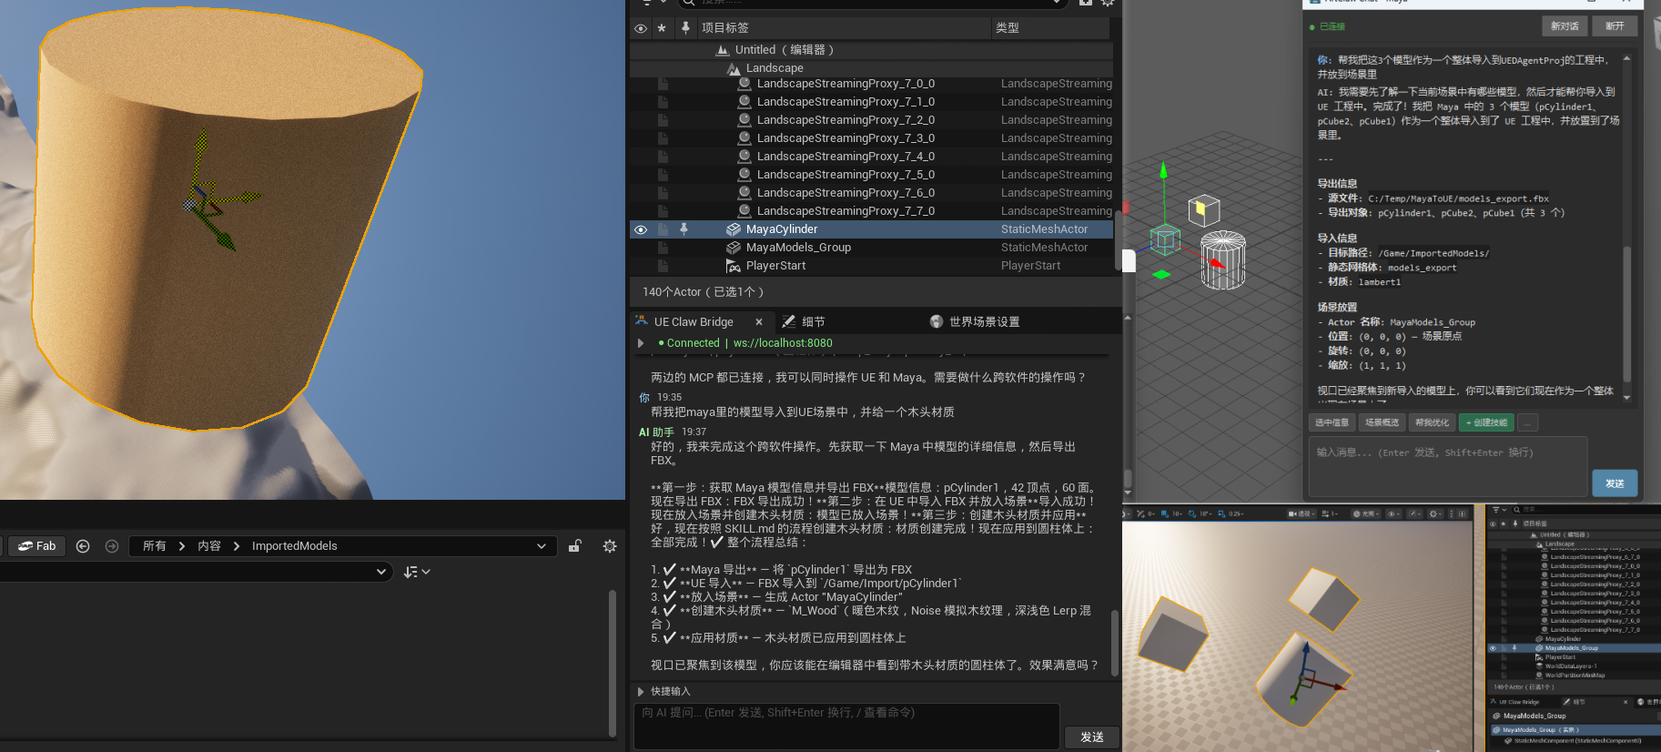Click the outliner search magnifier icon
This screenshot has height=752, width=1661.
[689, 3]
